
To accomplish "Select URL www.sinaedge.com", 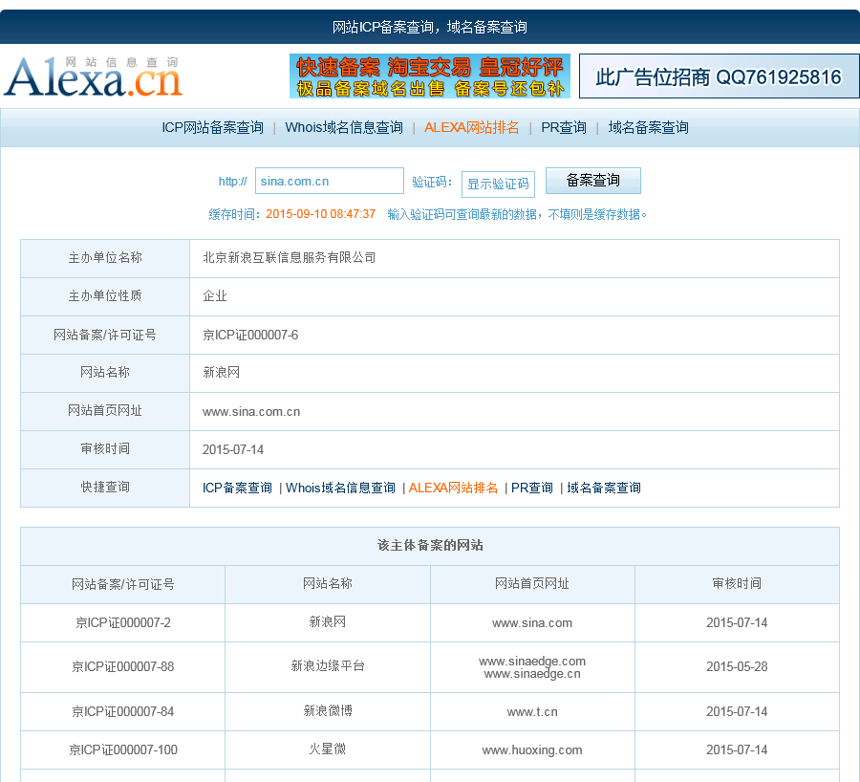I will coord(532,662).
